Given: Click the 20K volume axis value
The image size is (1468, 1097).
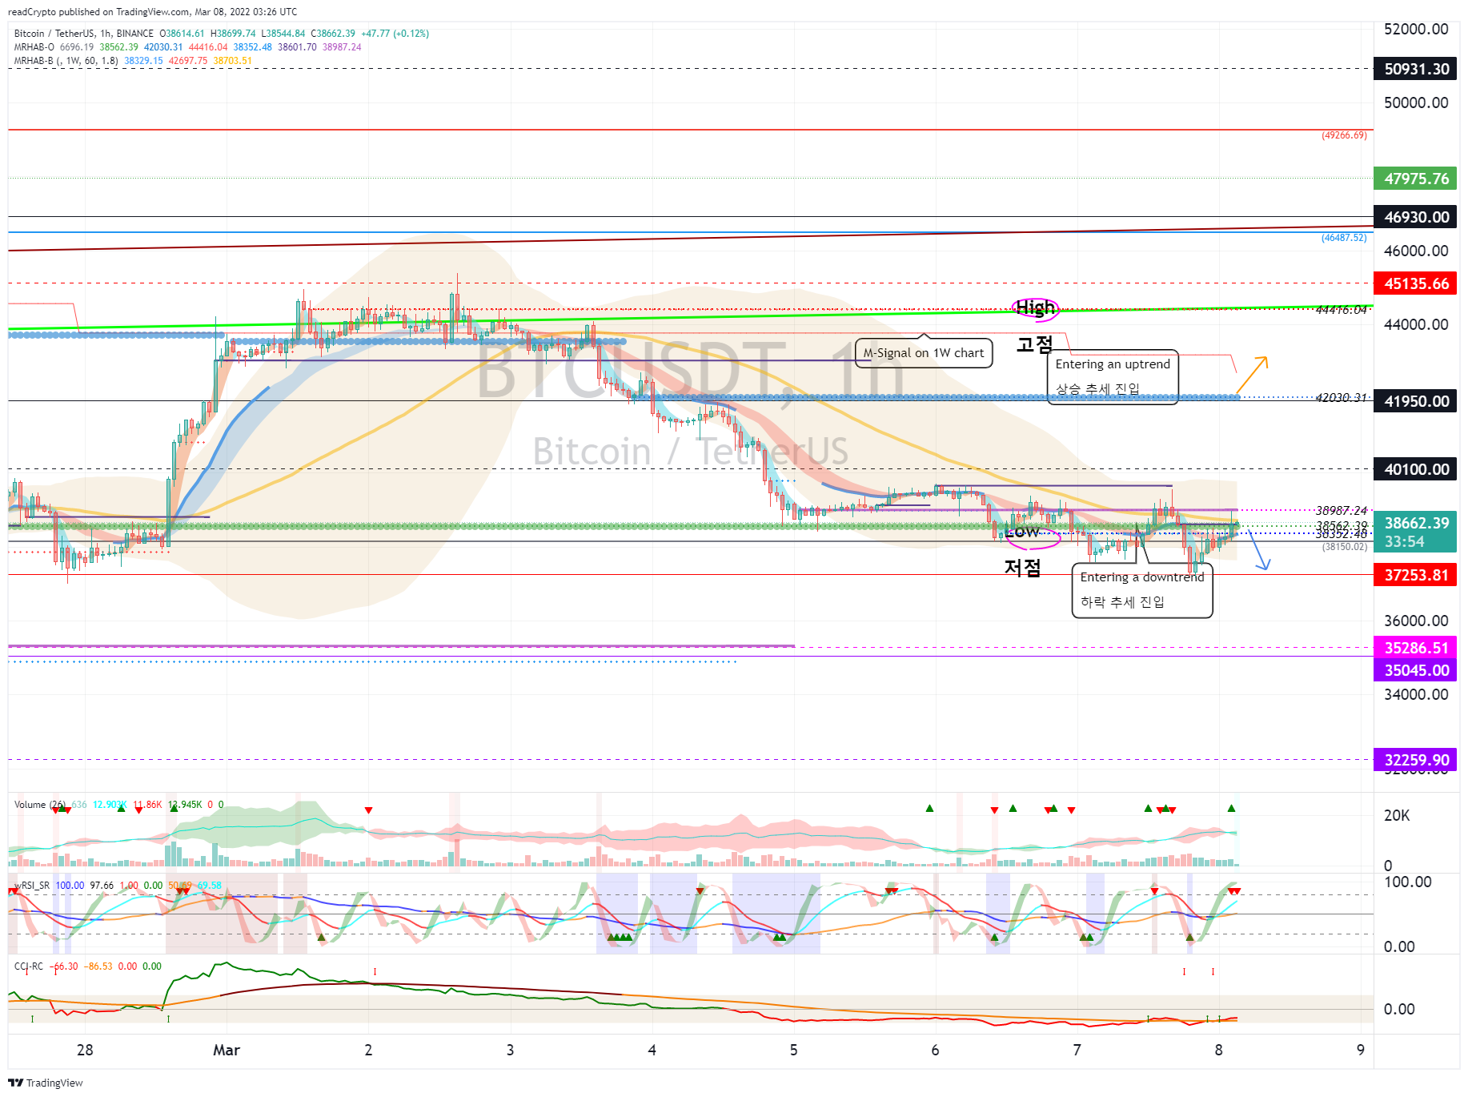Looking at the screenshot, I should [1397, 815].
